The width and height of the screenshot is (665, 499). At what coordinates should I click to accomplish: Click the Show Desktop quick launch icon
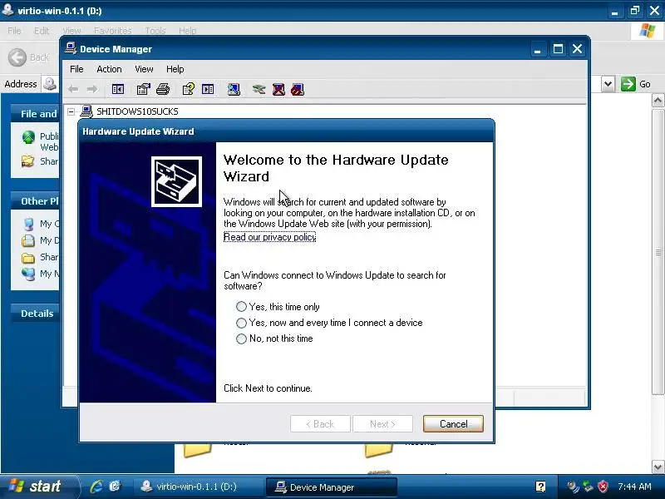[x=115, y=487]
